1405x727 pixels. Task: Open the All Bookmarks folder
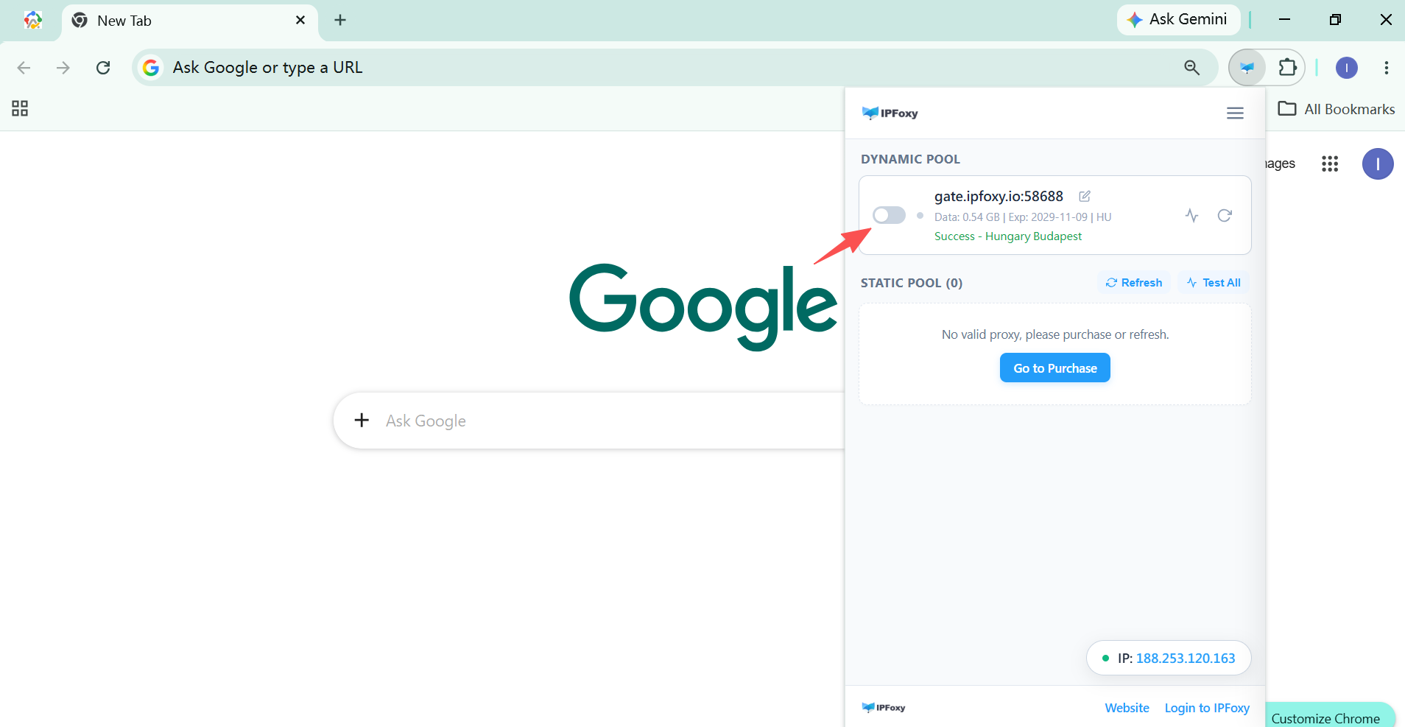point(1337,109)
